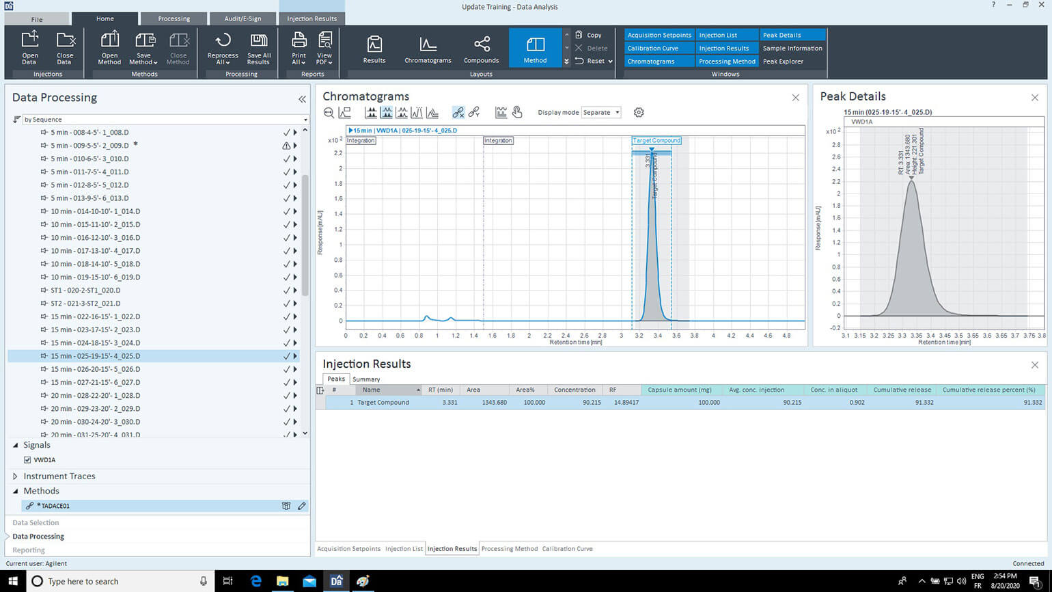This screenshot has height=592, width=1052.
Task: Expand the Instrument Traces section
Action: point(16,476)
